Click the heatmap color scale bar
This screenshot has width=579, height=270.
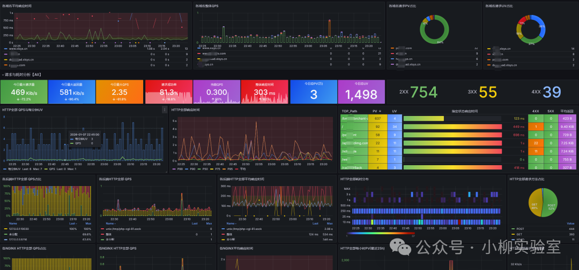coord(380,233)
